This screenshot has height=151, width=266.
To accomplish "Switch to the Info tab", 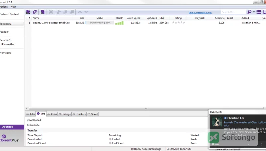I will pyautogui.click(x=41, y=114).
